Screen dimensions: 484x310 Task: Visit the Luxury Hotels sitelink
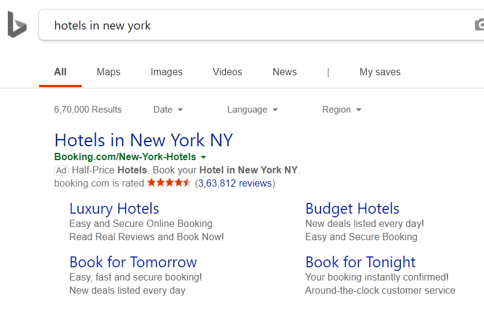tap(114, 209)
